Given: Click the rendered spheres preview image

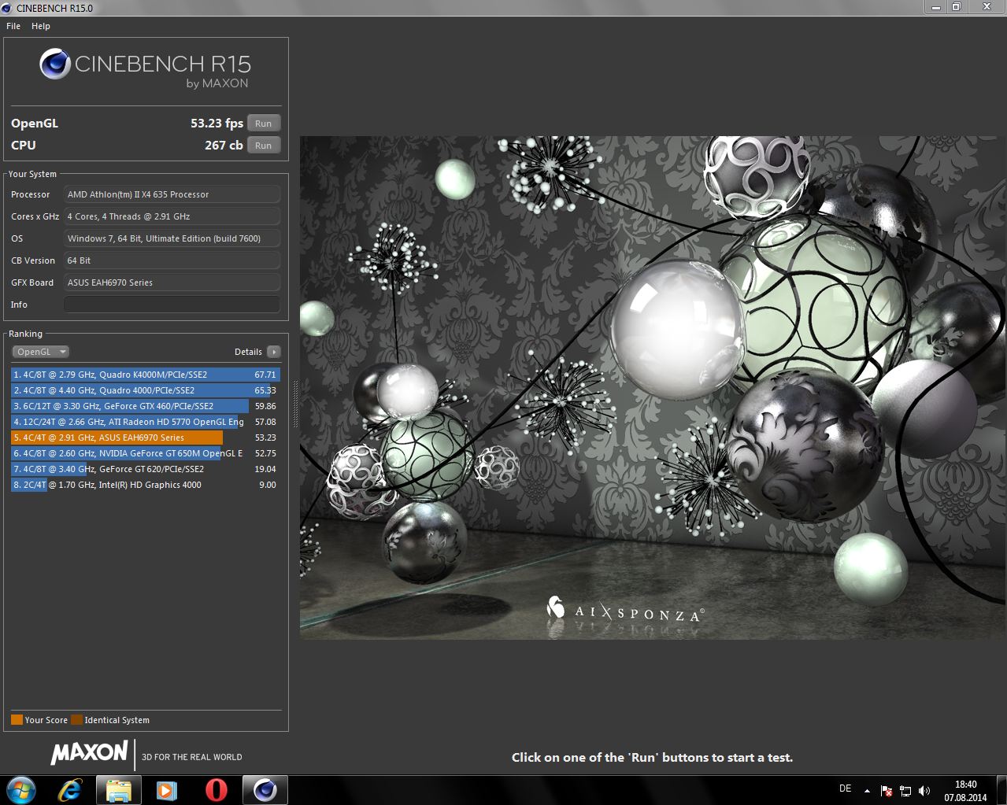Looking at the screenshot, I should coord(653,387).
